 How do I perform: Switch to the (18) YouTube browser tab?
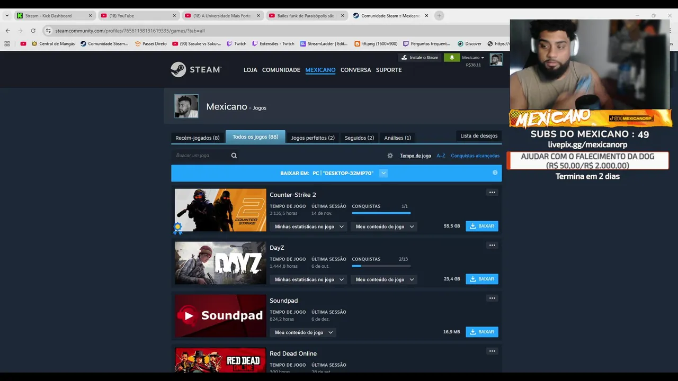(138, 15)
